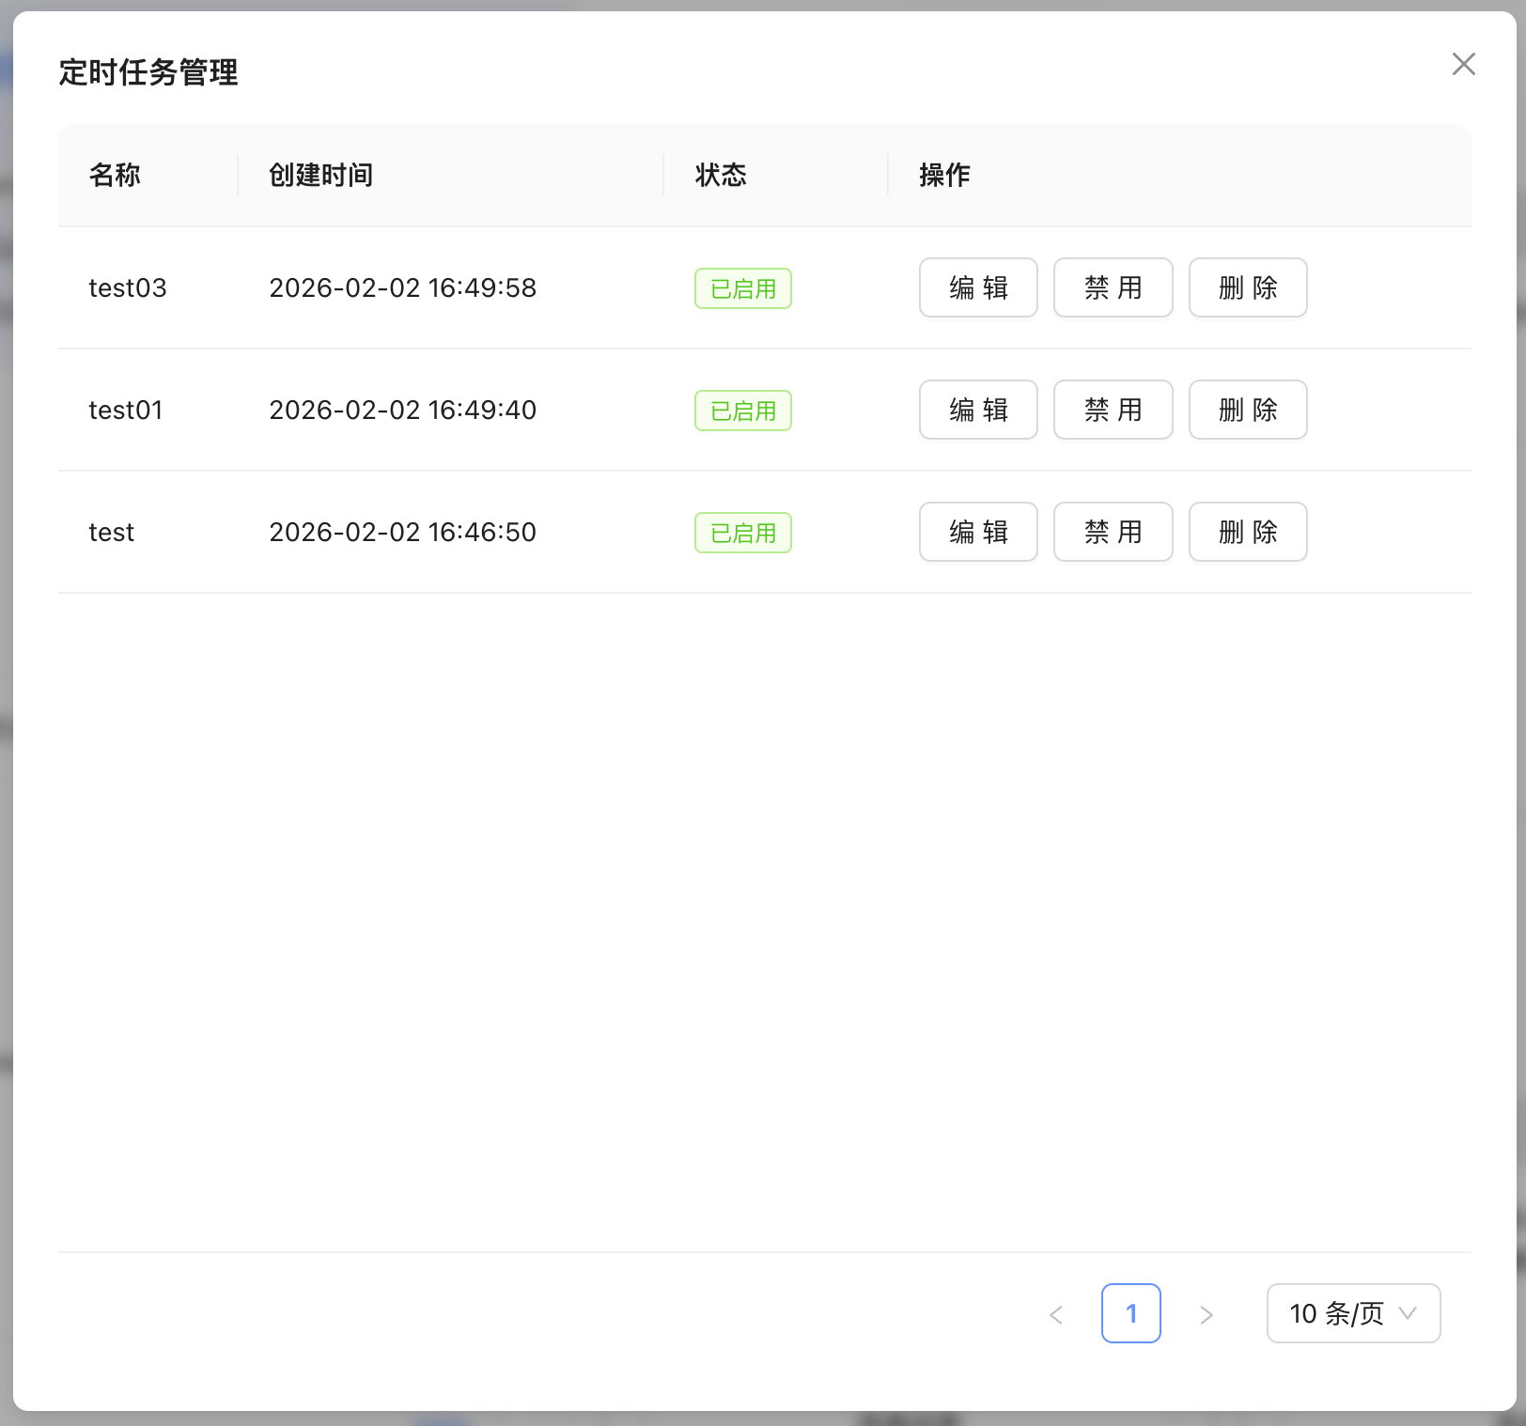The width and height of the screenshot is (1526, 1426).
Task: Edit the test01 scheduled task
Action: [x=977, y=410]
